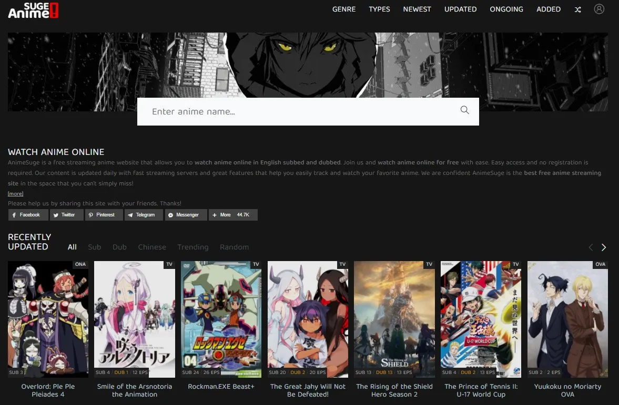Click the search magnifier icon
The height and width of the screenshot is (405, 619).
(x=465, y=110)
